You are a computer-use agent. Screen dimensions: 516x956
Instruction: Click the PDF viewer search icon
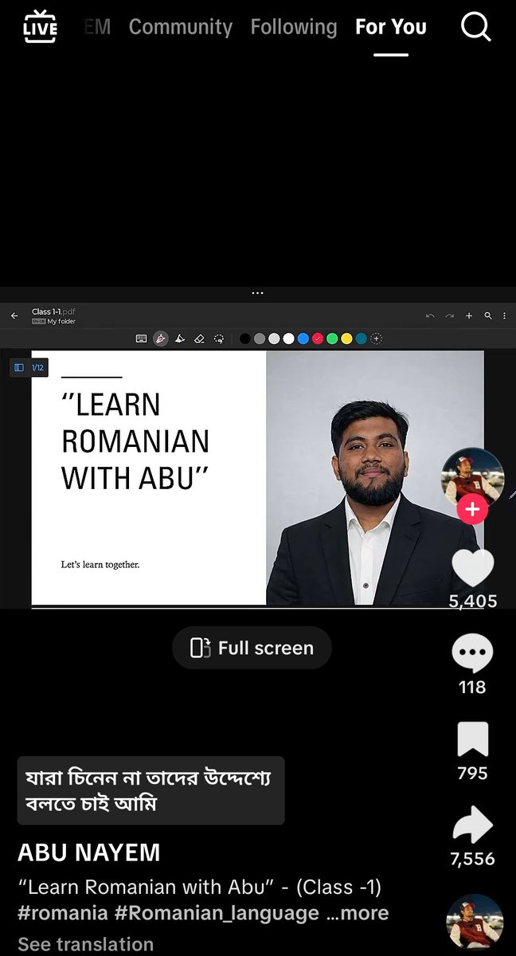coord(488,315)
